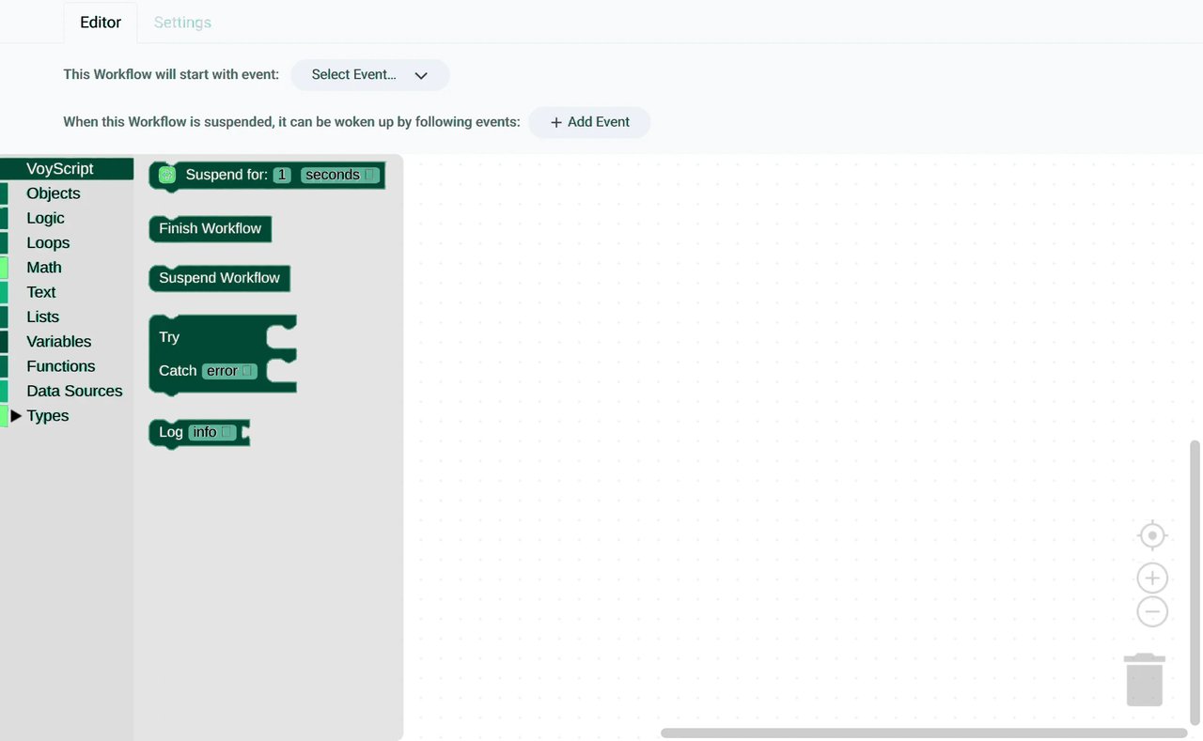Zoom out using the minus icon
The width and height of the screenshot is (1203, 741).
[1151, 611]
